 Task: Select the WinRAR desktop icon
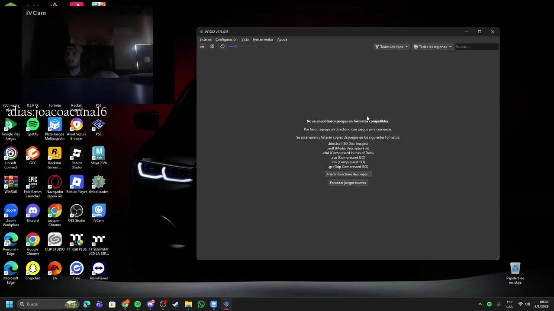[x=11, y=185]
